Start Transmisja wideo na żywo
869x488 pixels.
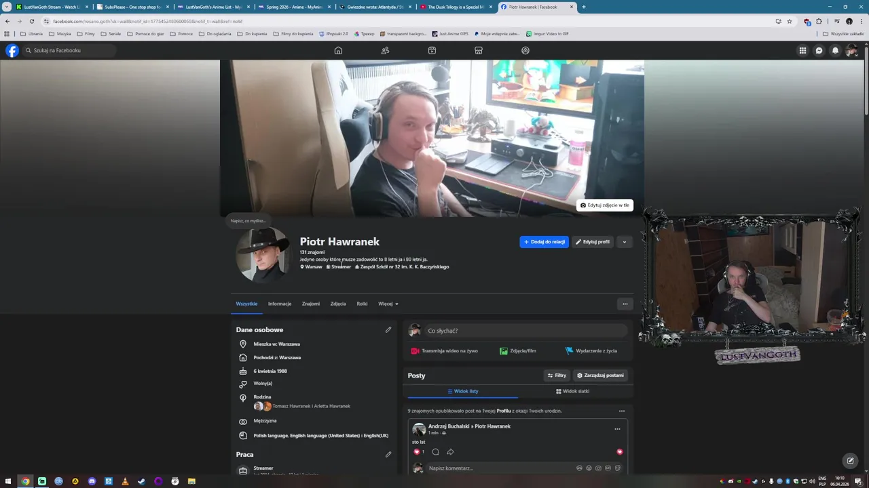(x=445, y=351)
